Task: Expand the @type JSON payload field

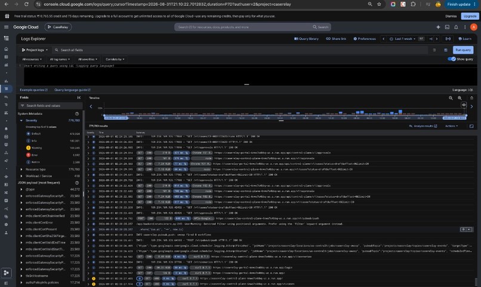Action: click(21, 189)
